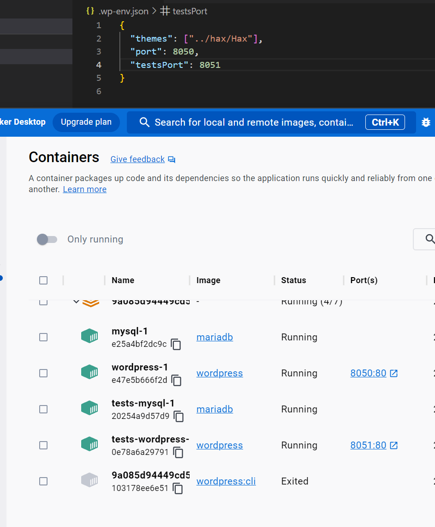
Task: Click the mysql-1 container icon
Action: [x=89, y=336]
